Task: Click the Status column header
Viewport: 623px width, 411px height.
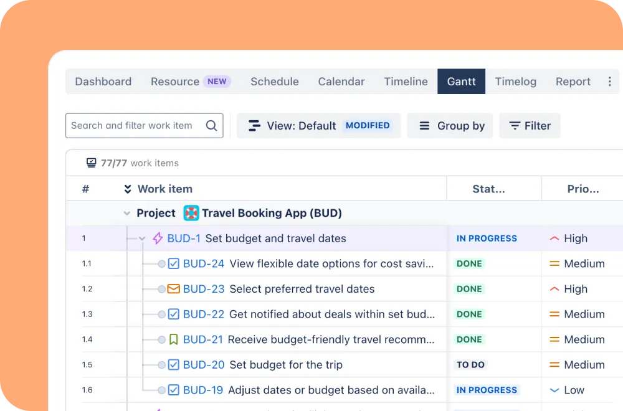Action: click(488, 189)
